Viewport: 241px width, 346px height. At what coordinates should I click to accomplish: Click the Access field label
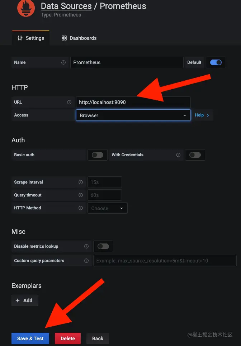(x=21, y=115)
